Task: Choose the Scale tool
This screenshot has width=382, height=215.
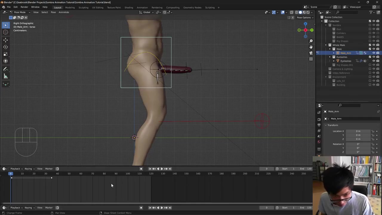Action: pyautogui.click(x=5, y=54)
